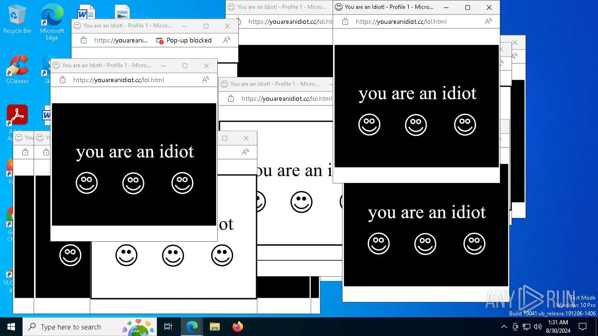This screenshot has height=336, width=598.
Task: Click Read aloud icon in left-middle front window
Action: (206, 80)
